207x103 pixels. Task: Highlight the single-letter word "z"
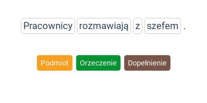pos(138,26)
